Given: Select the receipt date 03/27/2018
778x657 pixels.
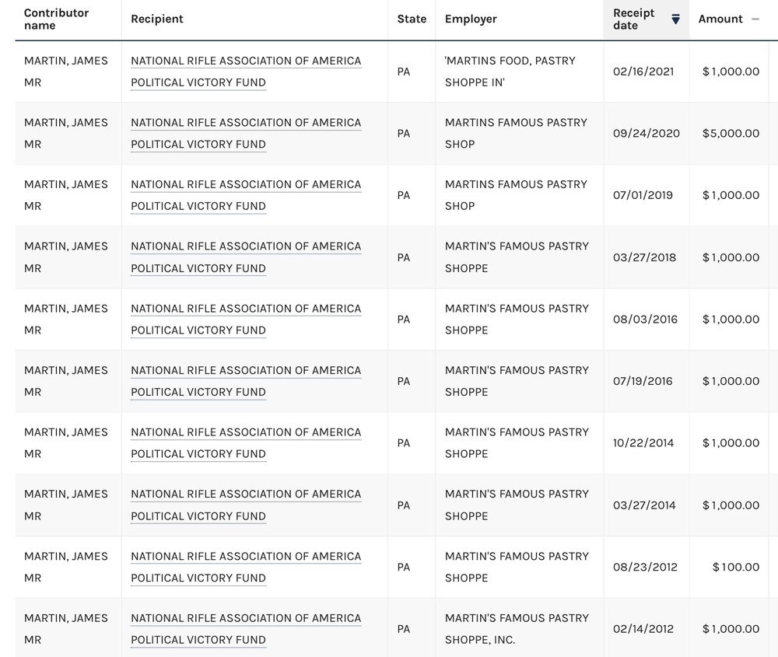Looking at the screenshot, I should point(644,257).
